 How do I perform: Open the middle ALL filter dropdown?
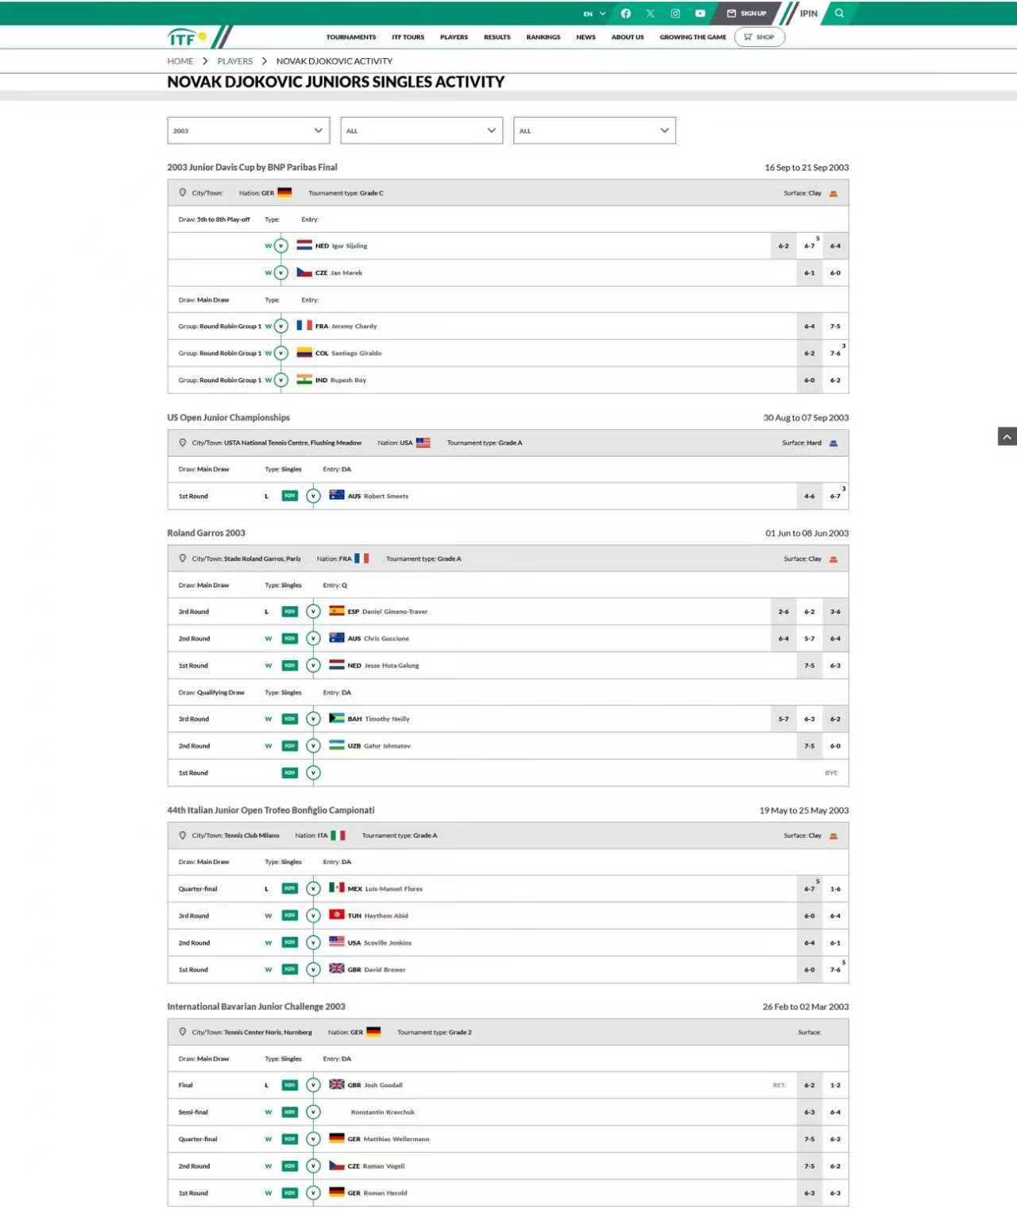tap(422, 131)
